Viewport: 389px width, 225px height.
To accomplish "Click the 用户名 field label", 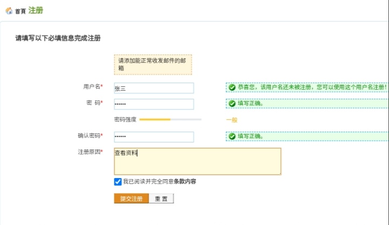I will [x=91, y=87].
